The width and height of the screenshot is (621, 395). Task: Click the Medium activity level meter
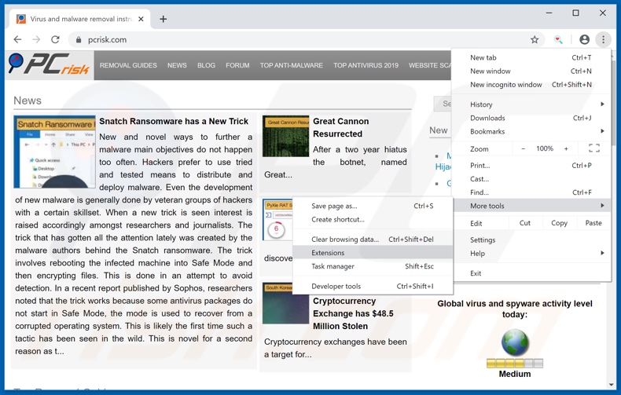(x=514, y=364)
